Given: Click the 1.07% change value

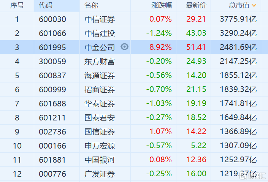Looking at the screenshot, I should point(160,131).
